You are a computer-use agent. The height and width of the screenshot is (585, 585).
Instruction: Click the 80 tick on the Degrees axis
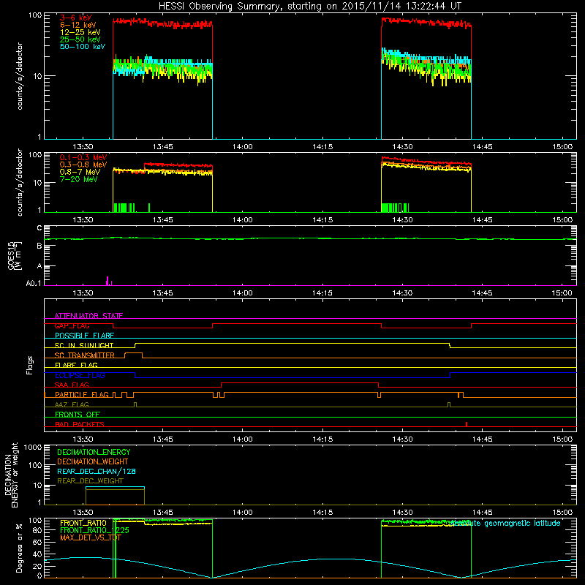[x=37, y=529]
